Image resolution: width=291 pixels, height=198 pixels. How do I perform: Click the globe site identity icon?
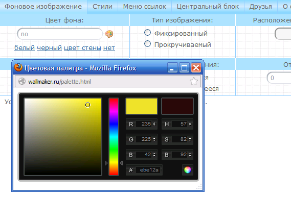pos(22,81)
